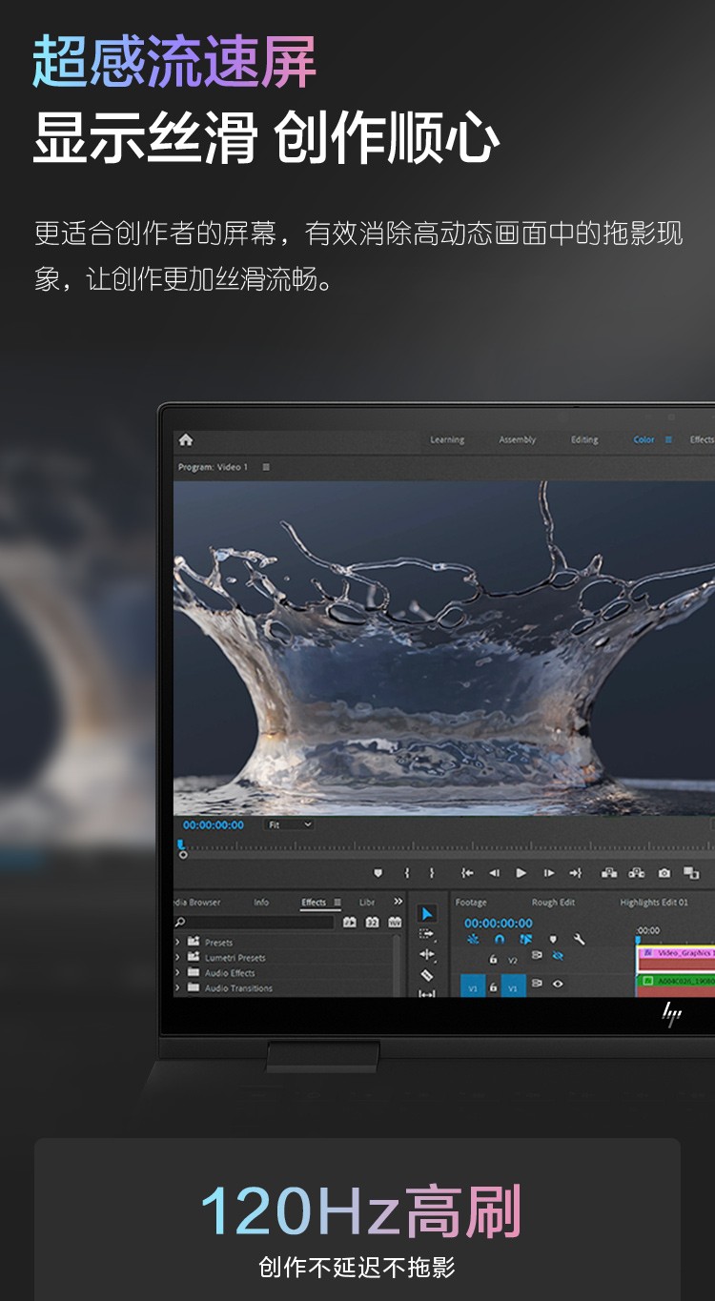The width and height of the screenshot is (715, 1301).
Task: Select the Selection tool arrow
Action: [427, 913]
